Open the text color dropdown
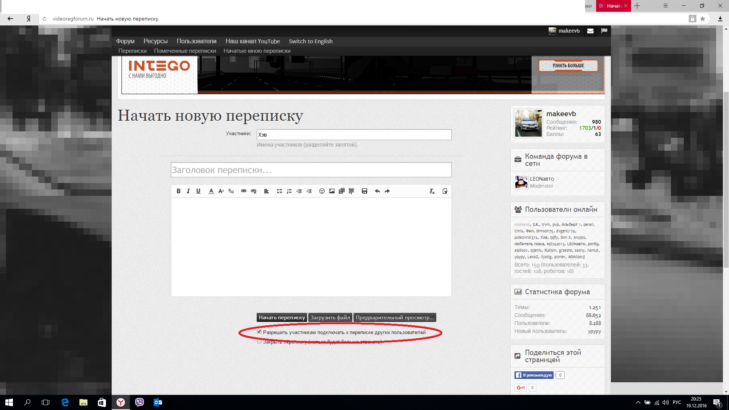This screenshot has width=729, height=410. pos(211,191)
